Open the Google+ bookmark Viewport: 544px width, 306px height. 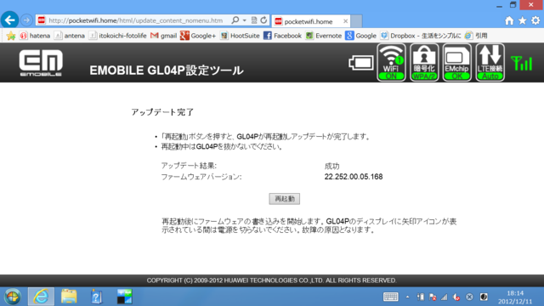[198, 36]
